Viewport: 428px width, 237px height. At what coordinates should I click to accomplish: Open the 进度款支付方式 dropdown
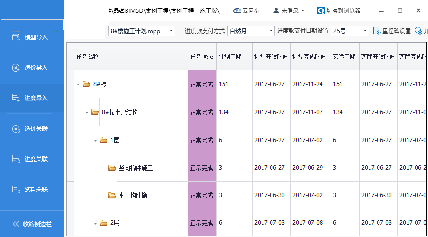point(272,31)
